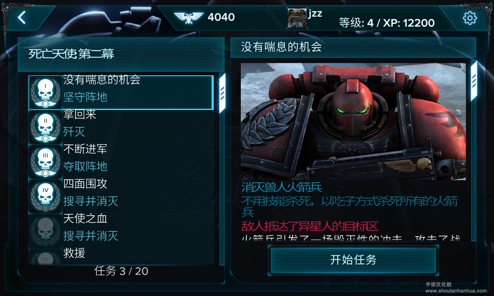Image resolution: width=494 pixels, height=296 pixels.
Task: Tap the winged eagle currency icon
Action: point(189,18)
